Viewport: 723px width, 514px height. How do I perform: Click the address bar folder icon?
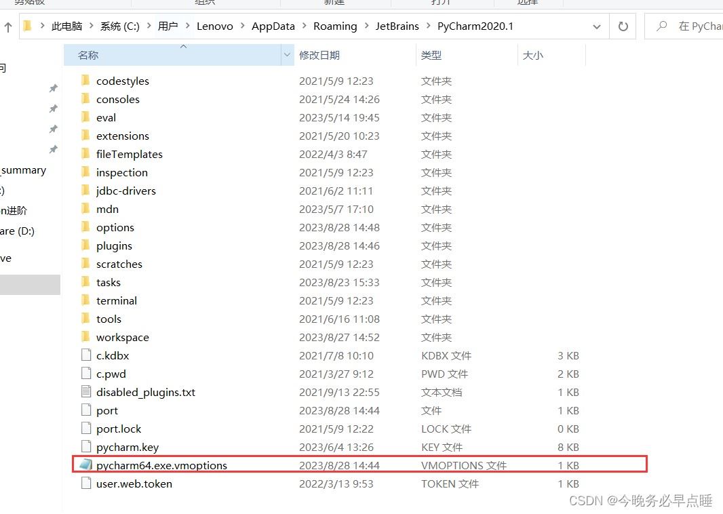(28, 26)
